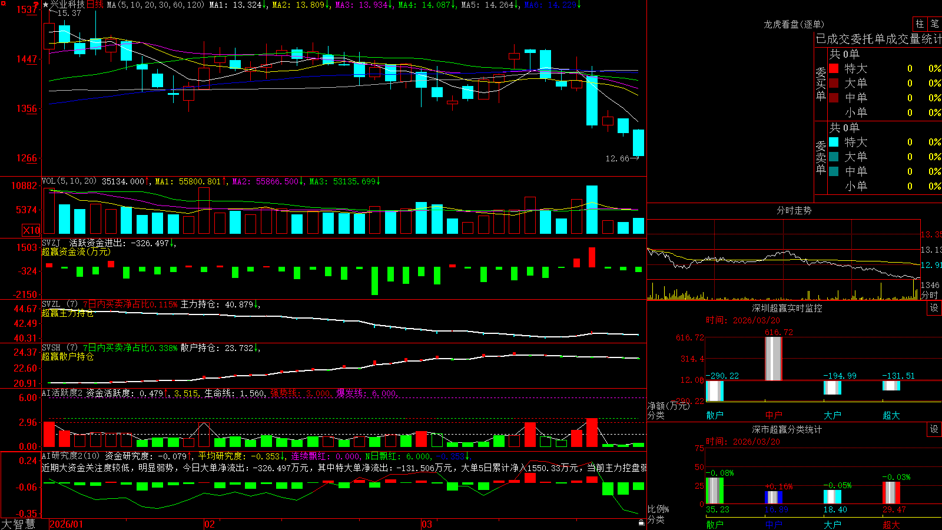Viewport: 942px width, 530px height.
Task: Click the teal 中单 sell-order swatch
Action: pos(834,171)
